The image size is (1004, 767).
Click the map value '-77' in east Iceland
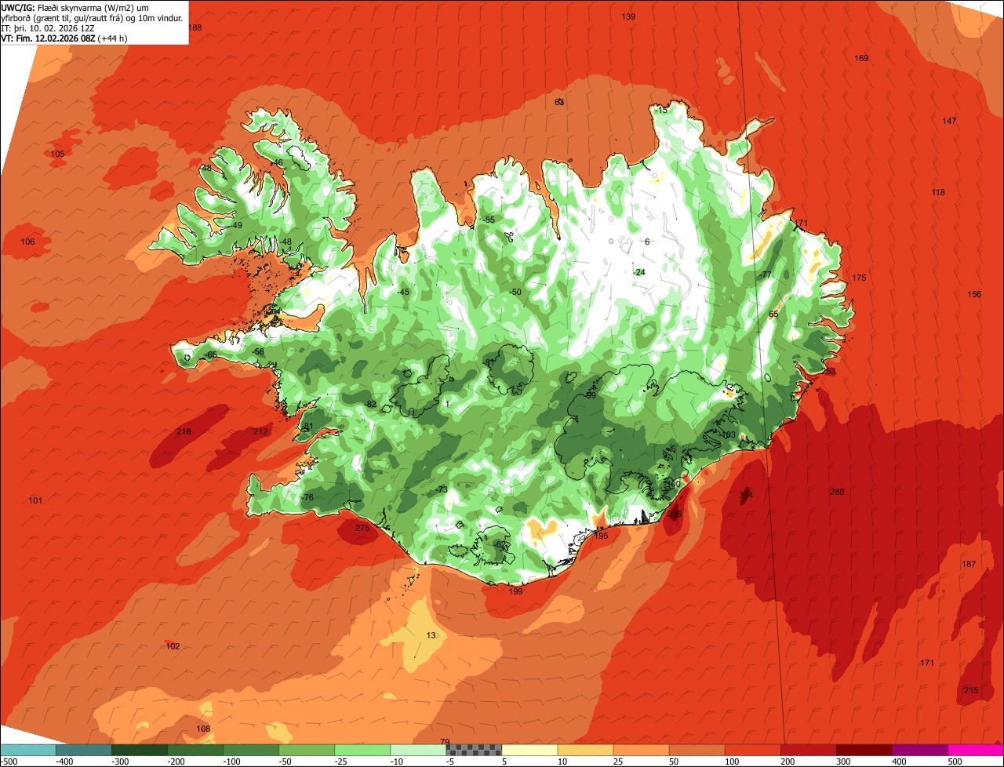pos(766,274)
